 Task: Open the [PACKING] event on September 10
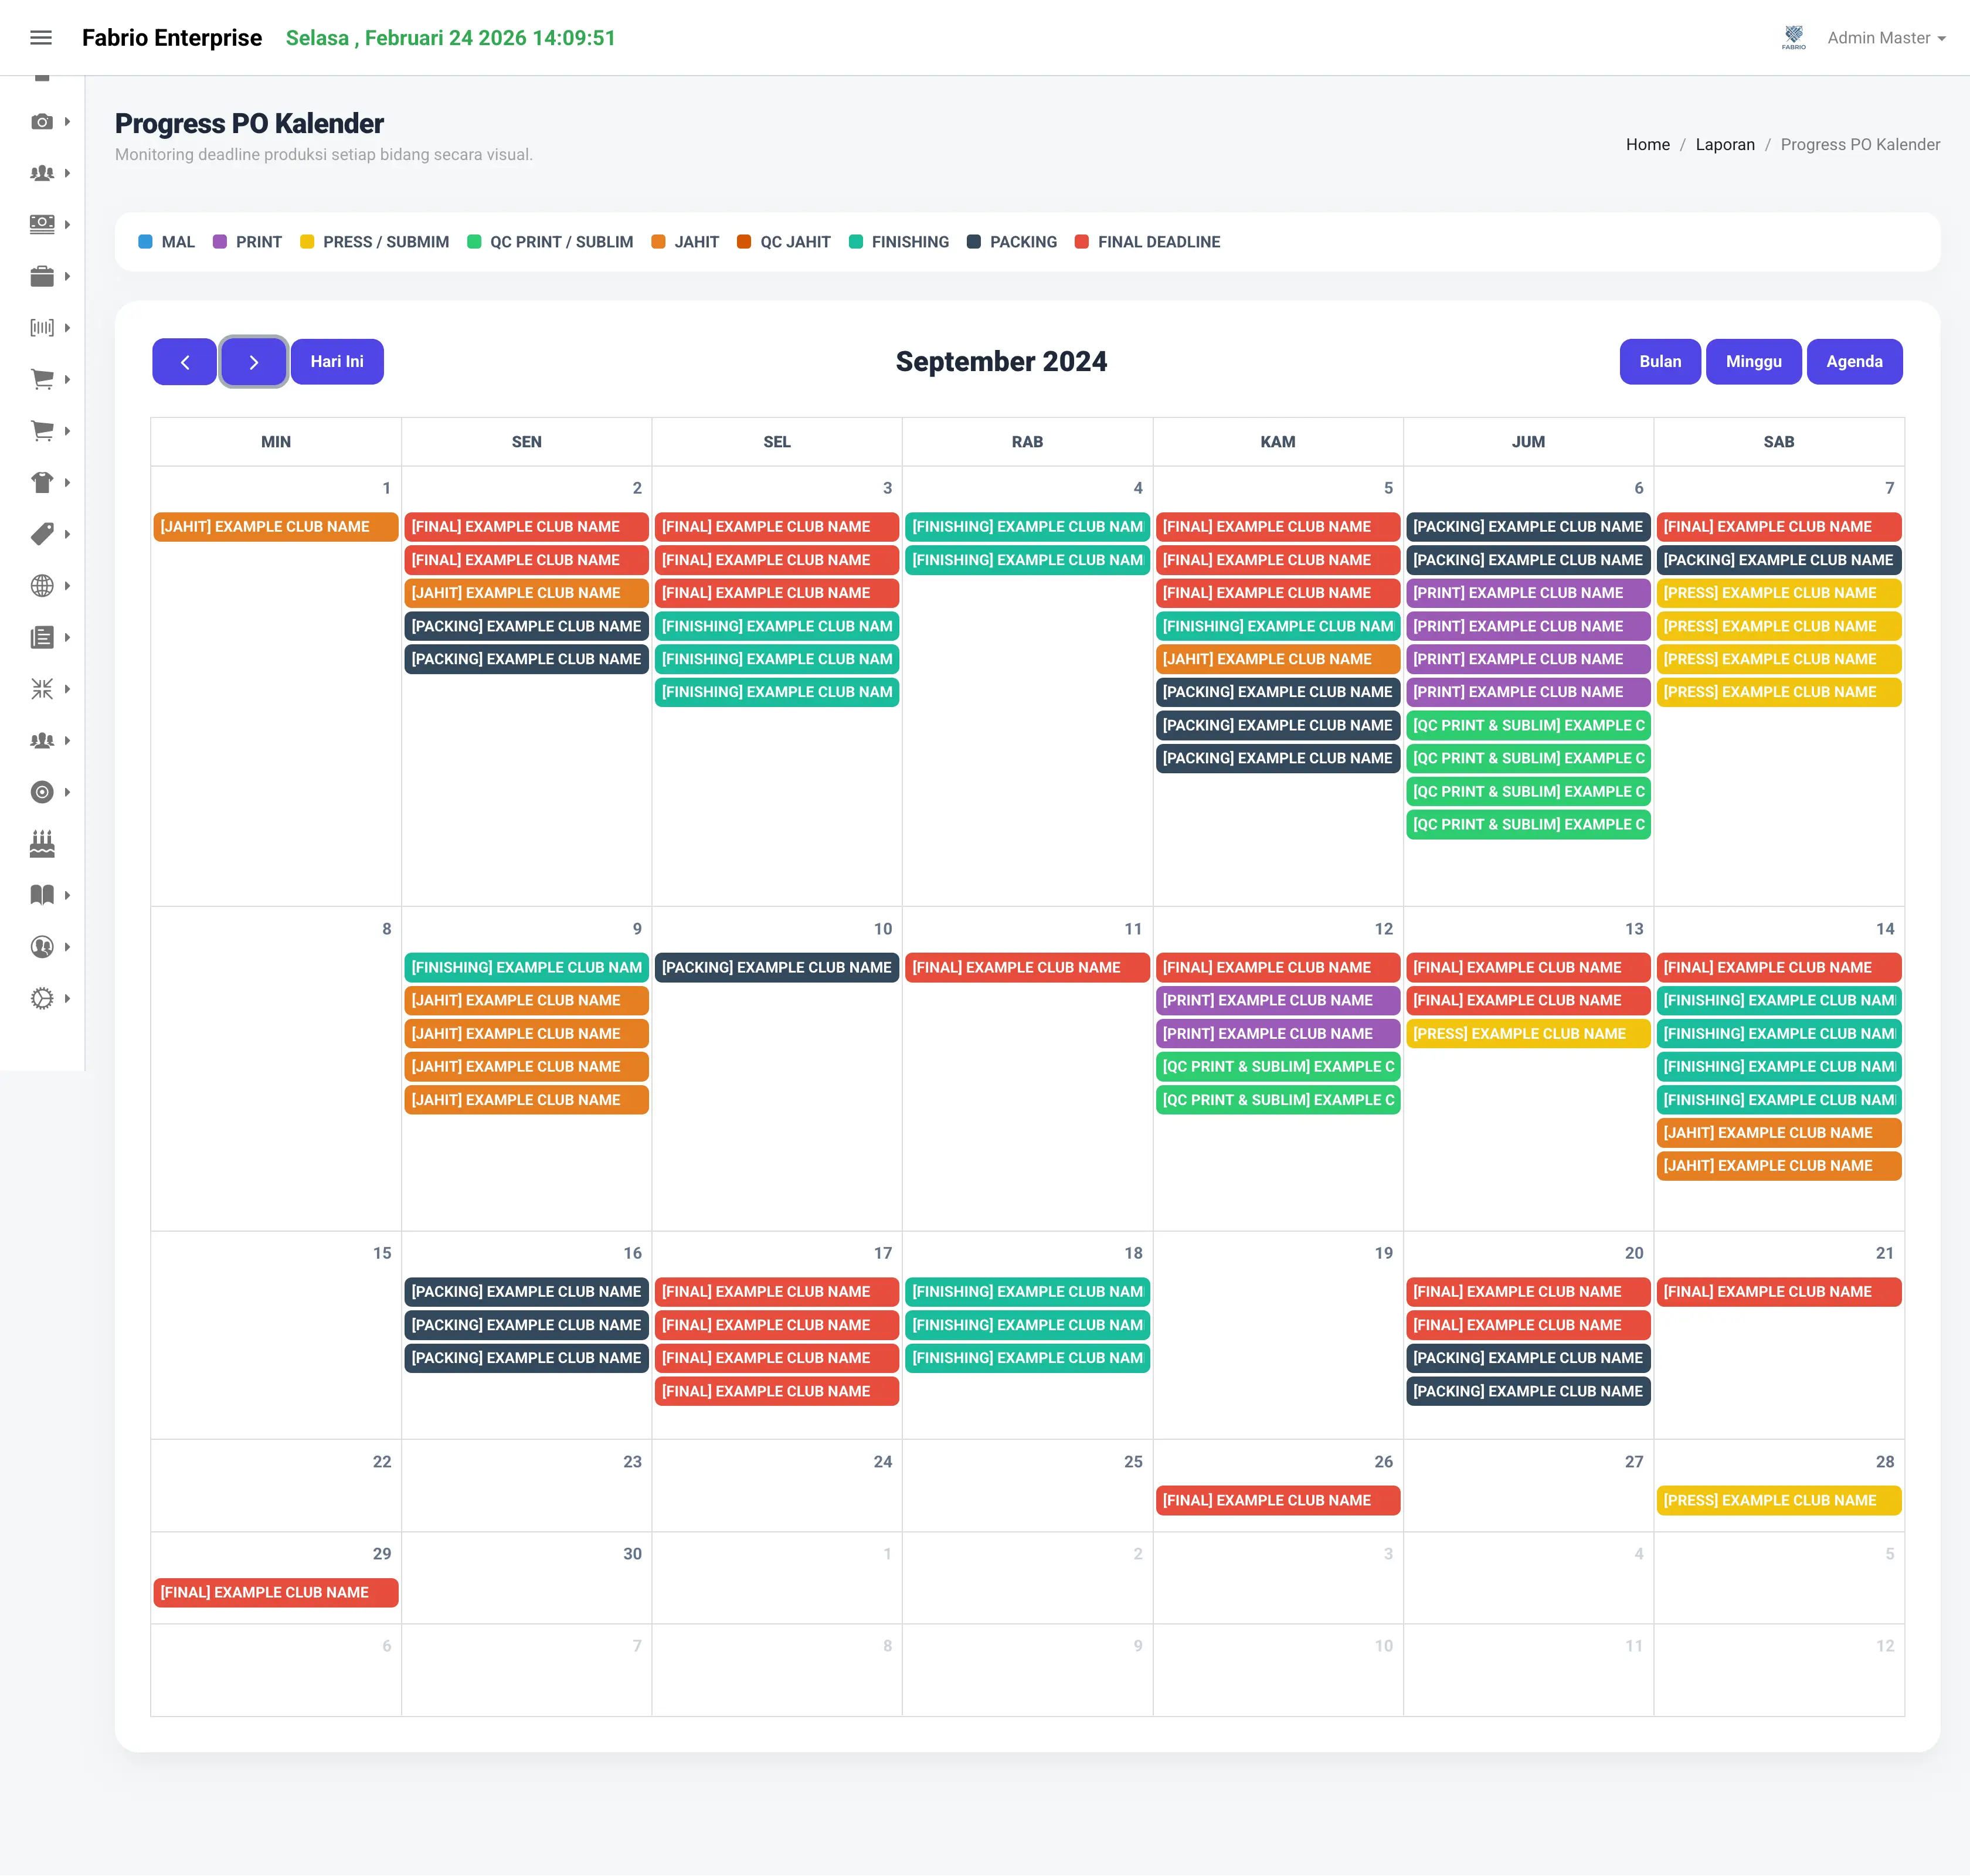coord(777,968)
